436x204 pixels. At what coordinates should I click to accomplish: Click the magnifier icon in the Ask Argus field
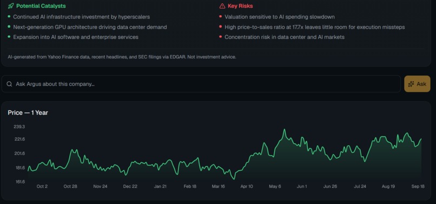pyautogui.click(x=9, y=84)
